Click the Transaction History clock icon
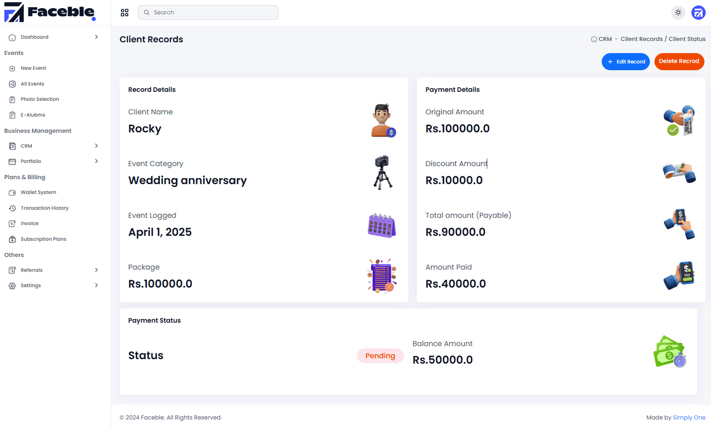Screen dimensions: 711x428 [12, 208]
